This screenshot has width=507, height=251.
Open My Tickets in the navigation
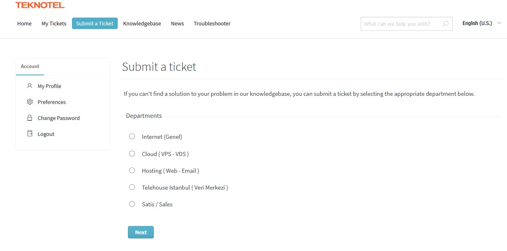click(x=54, y=24)
